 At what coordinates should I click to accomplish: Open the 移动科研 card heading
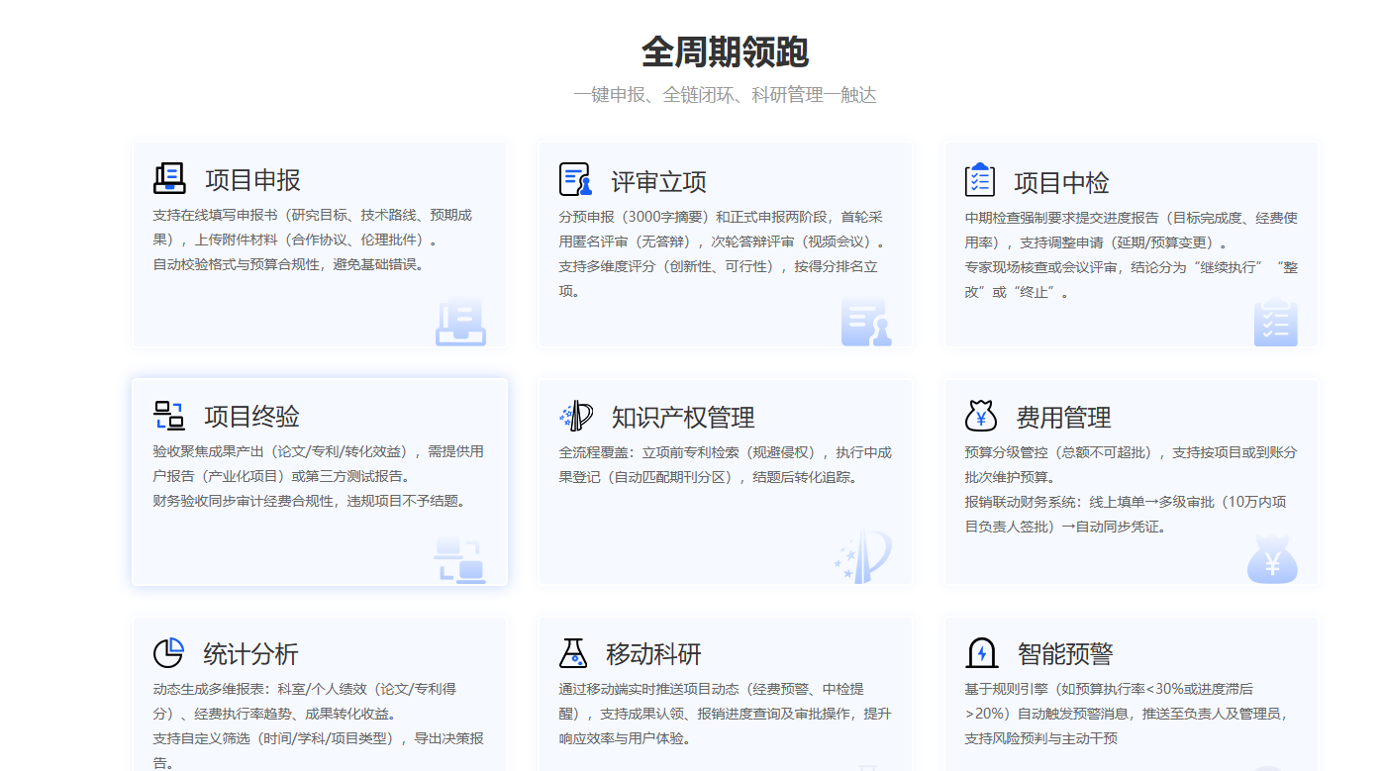click(x=653, y=654)
